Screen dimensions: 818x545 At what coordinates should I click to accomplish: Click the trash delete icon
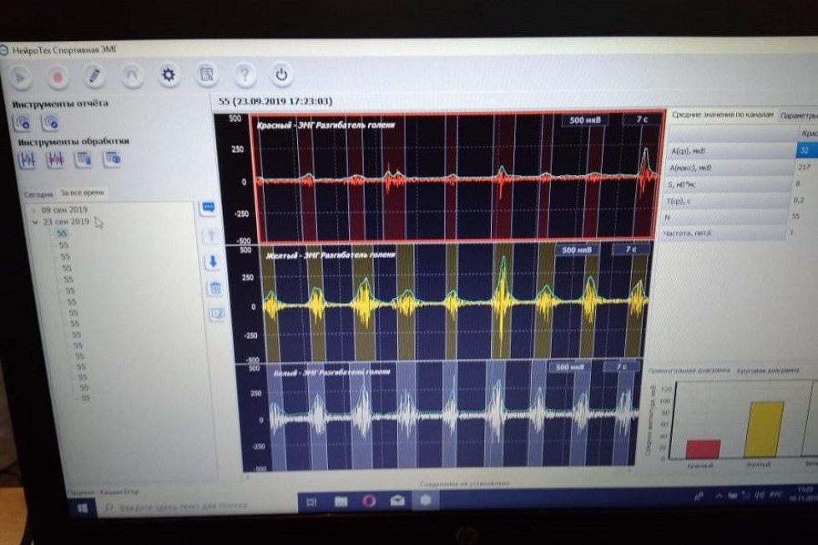[x=215, y=288]
